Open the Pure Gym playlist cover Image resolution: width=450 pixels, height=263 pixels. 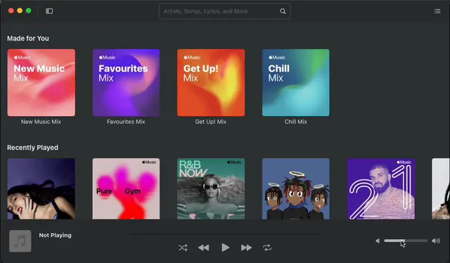(127, 189)
